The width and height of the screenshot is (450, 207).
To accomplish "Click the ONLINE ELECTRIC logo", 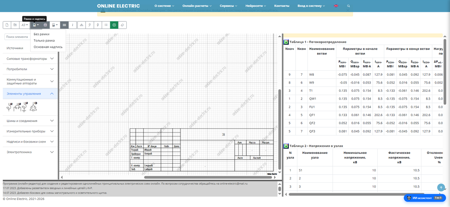I will pyautogui.click(x=118, y=6).
